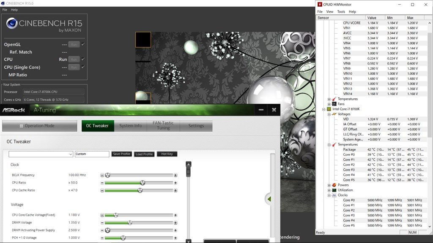This screenshot has height=243, width=433.
Task: Toggle the OpenGL test checkmark
Action: point(83,44)
